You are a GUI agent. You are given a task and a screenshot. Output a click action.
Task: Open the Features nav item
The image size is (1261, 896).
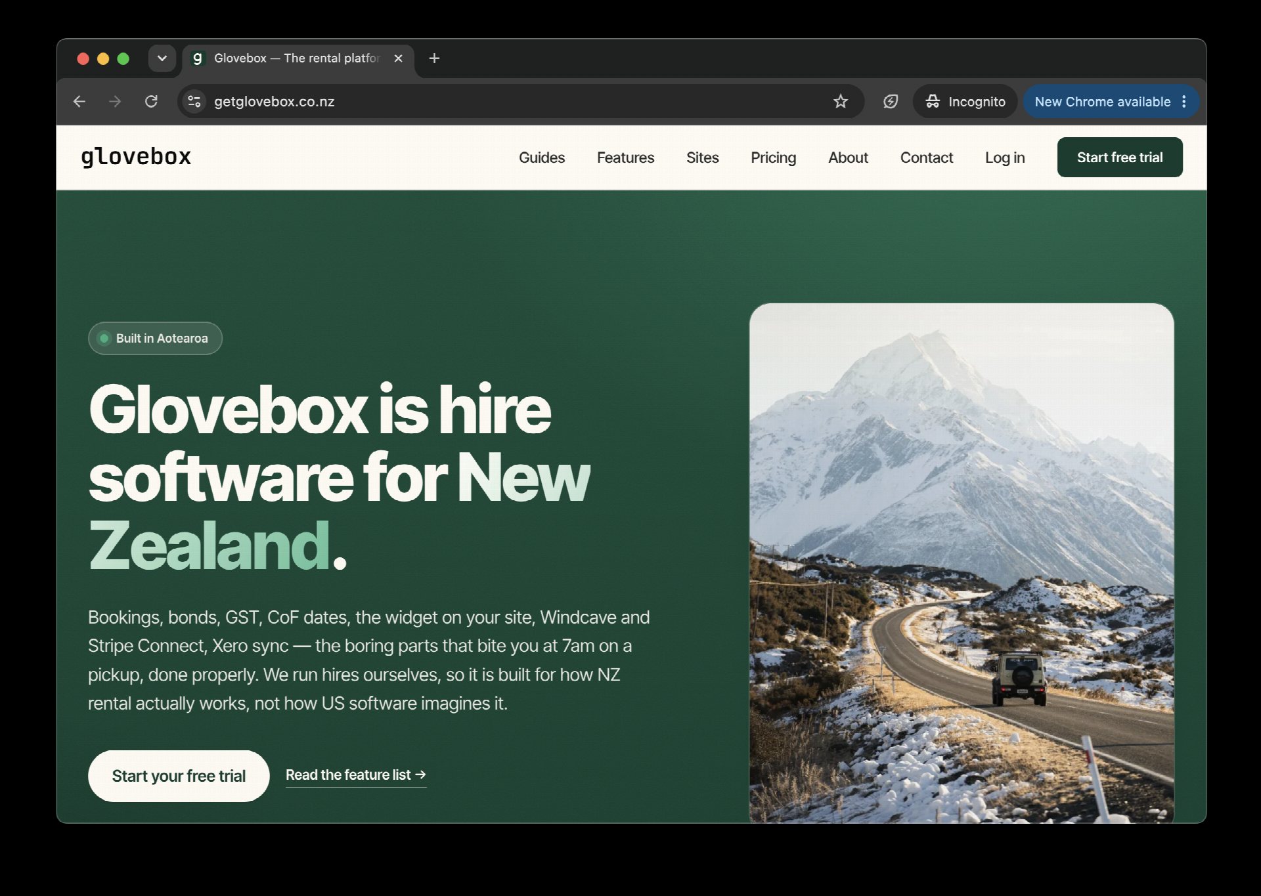pyautogui.click(x=625, y=158)
